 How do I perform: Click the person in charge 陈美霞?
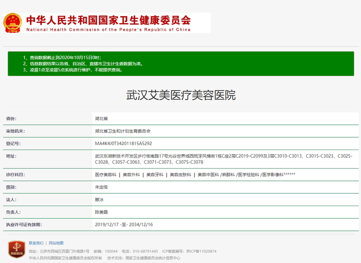tap(101, 212)
